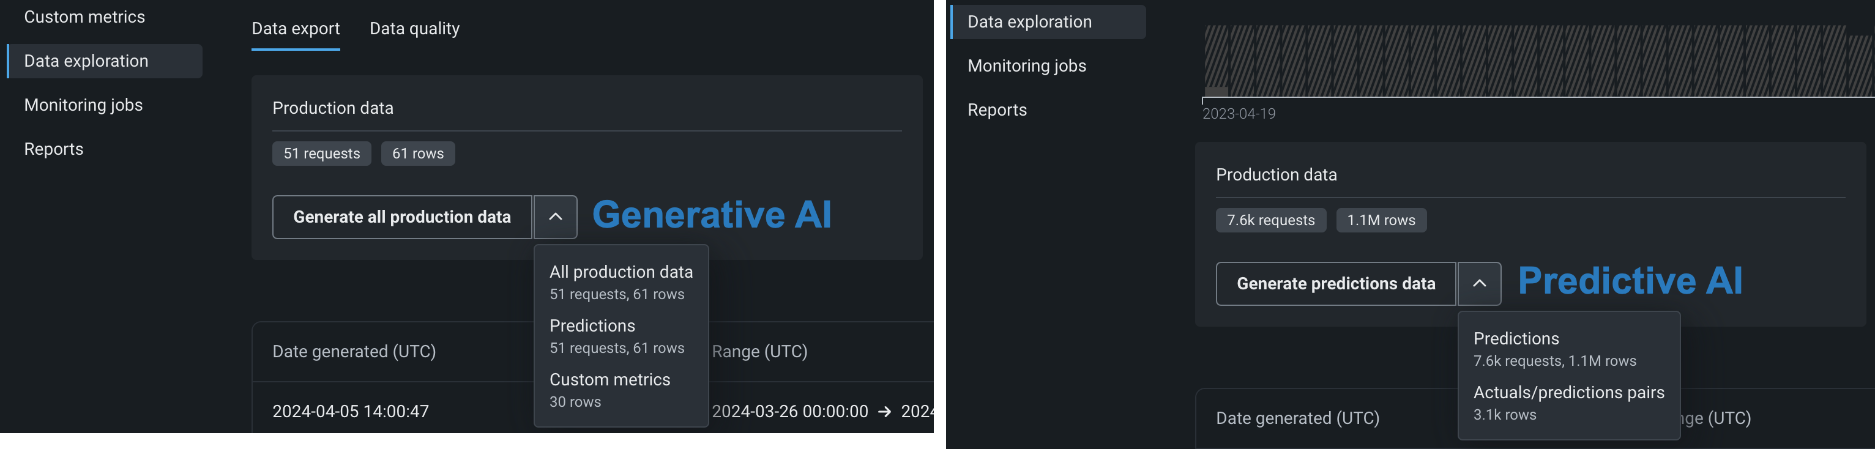Image resolution: width=1875 pixels, height=449 pixels.
Task: Choose Predictions with 51 requests option
Action: tap(616, 335)
